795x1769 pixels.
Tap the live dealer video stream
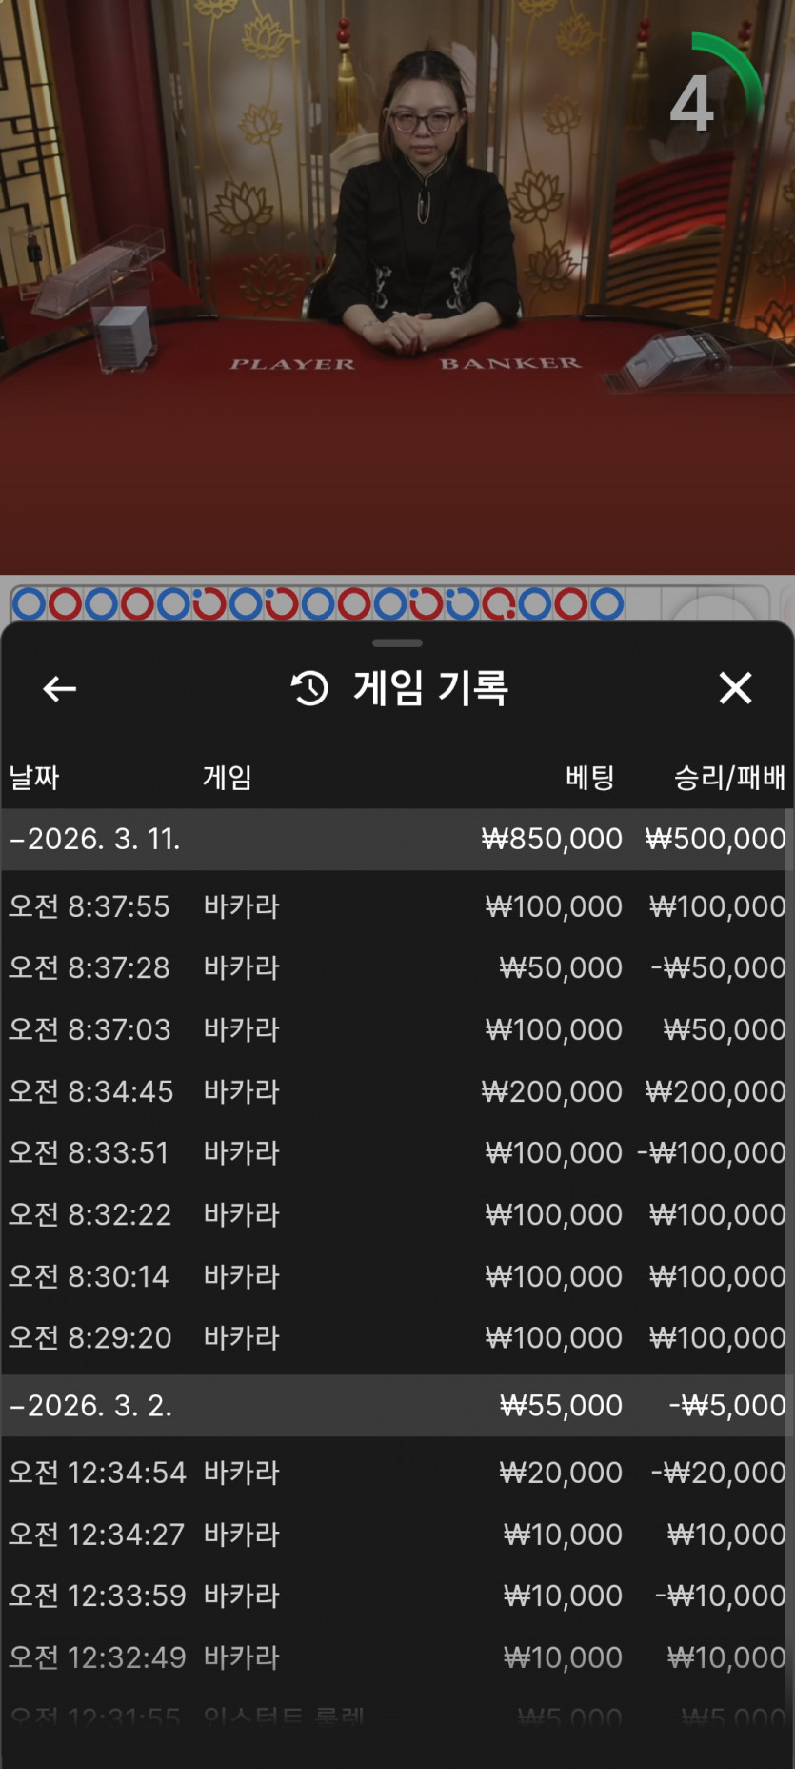tap(397, 286)
